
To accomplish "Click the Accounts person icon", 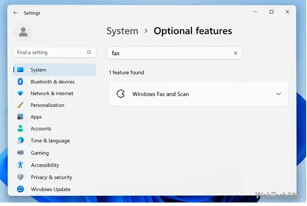I will (20, 129).
